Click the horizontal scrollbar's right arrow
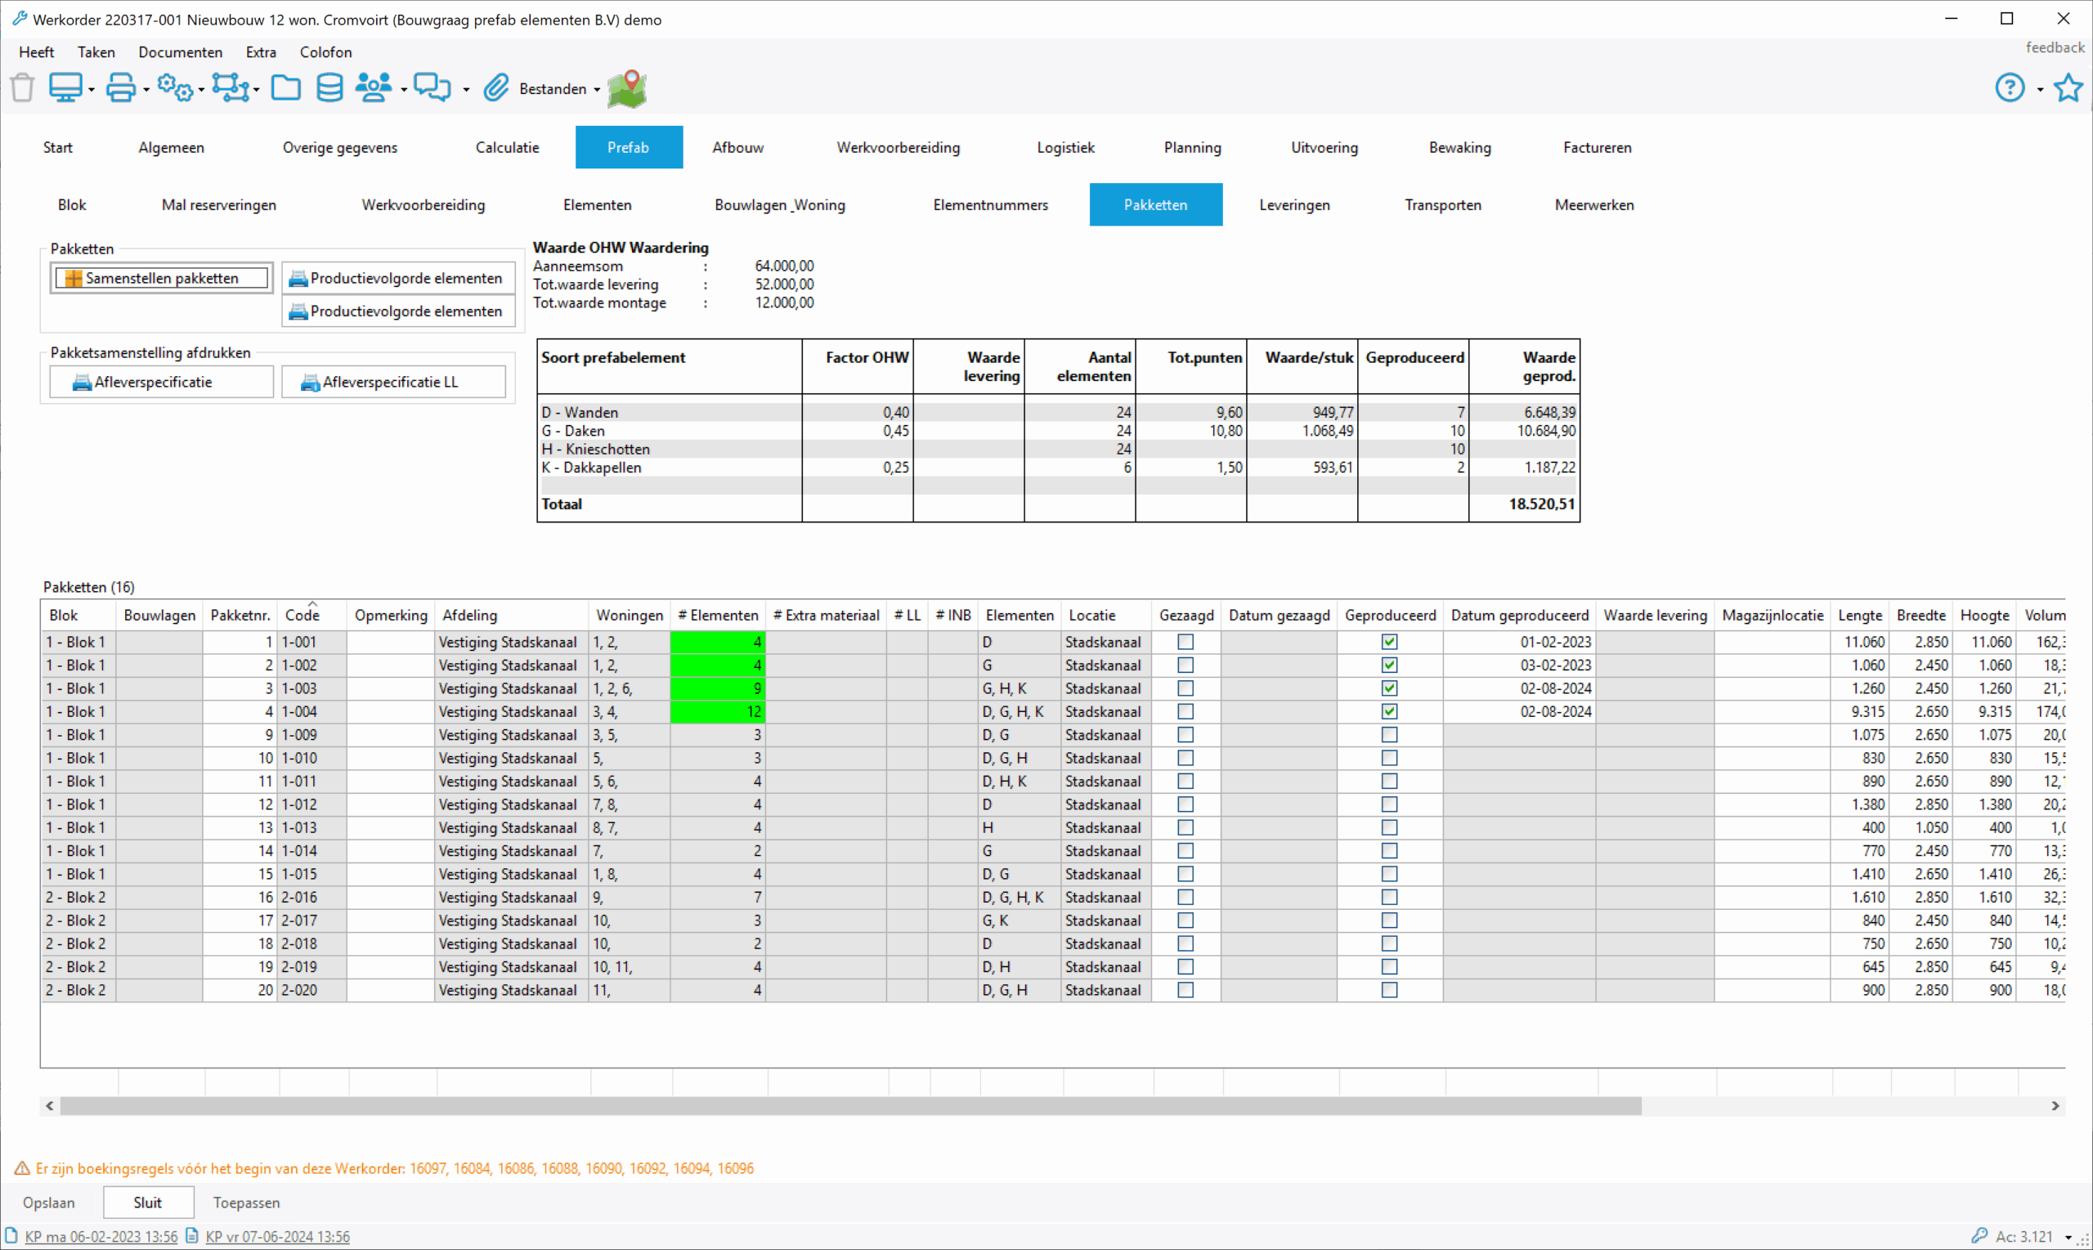The image size is (2093, 1250). 2055,1106
